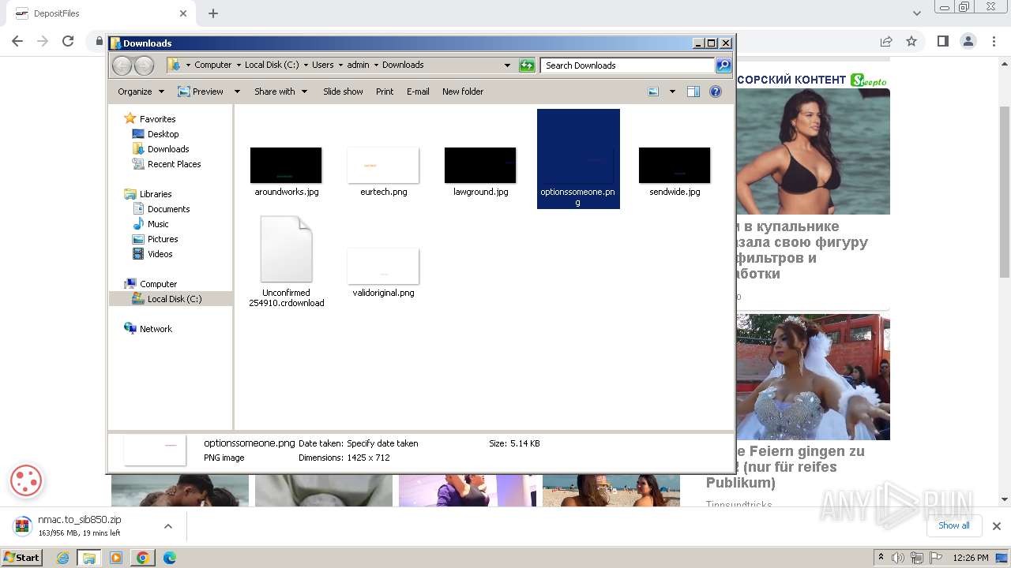Viewport: 1011px width, 568px height.
Task: Bookmark this page with the star icon
Action: [911, 41]
